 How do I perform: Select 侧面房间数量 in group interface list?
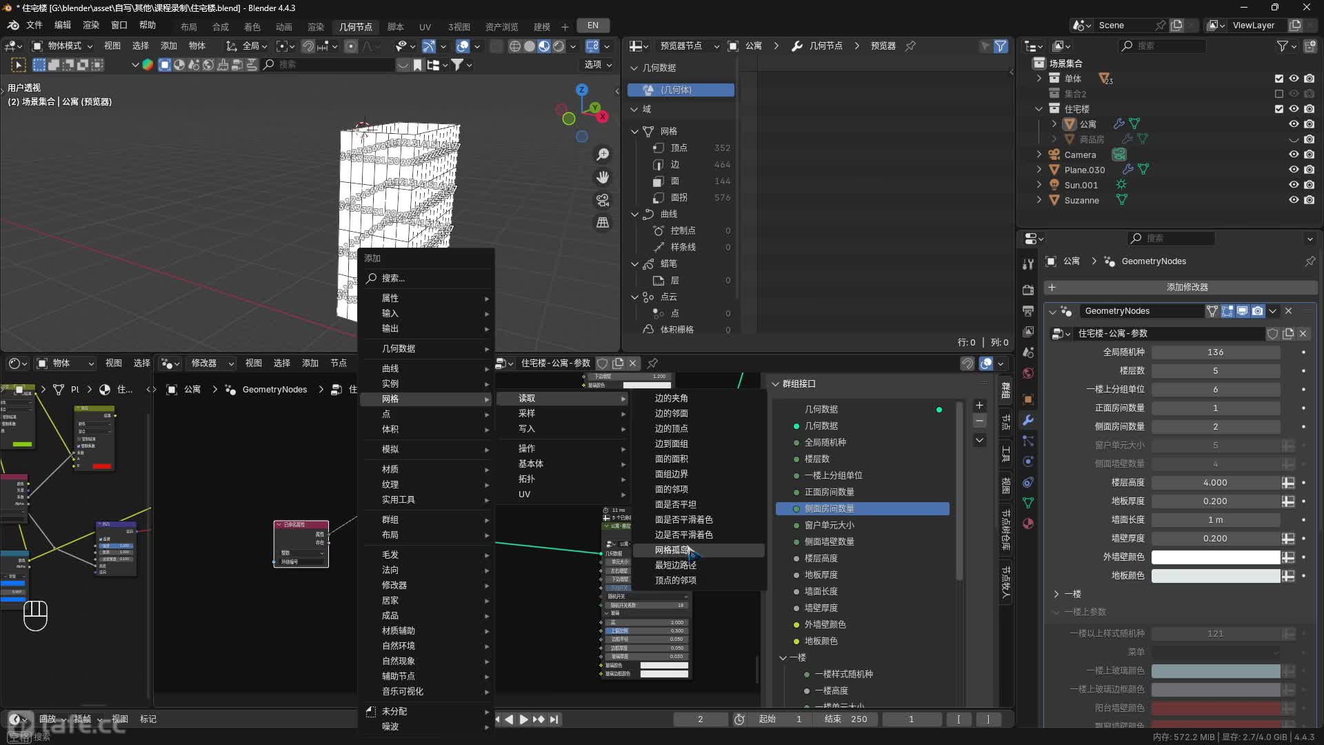863,508
